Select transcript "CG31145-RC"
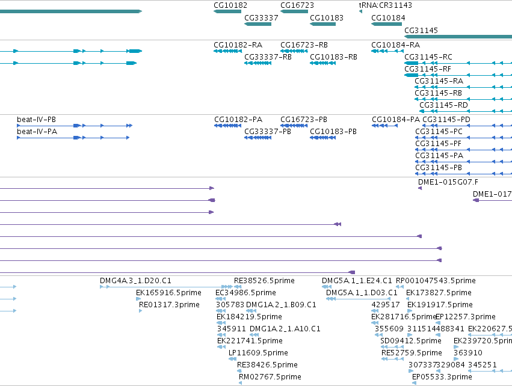Image resolution: width=512 pixels, height=386 pixels. 428,57
